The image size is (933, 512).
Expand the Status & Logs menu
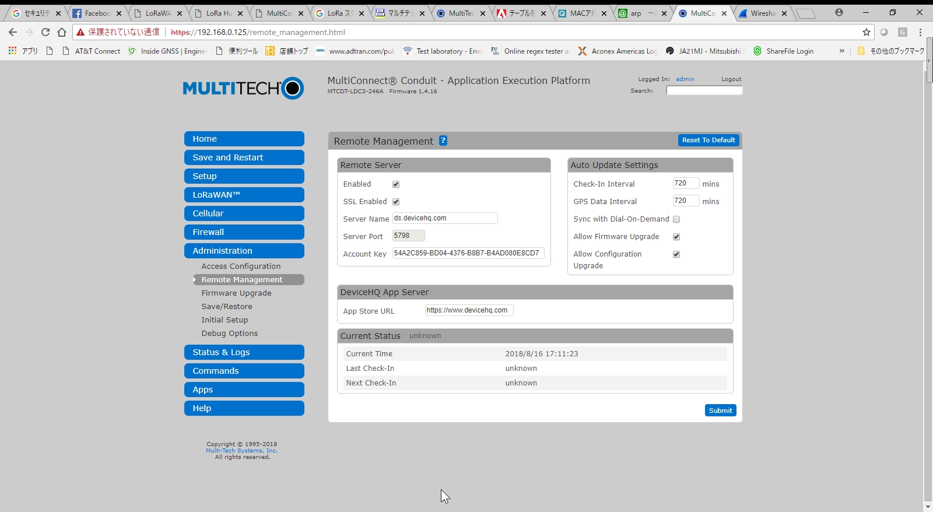click(x=244, y=352)
